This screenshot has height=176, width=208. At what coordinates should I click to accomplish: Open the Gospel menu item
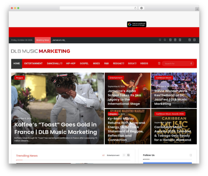click(x=84, y=64)
